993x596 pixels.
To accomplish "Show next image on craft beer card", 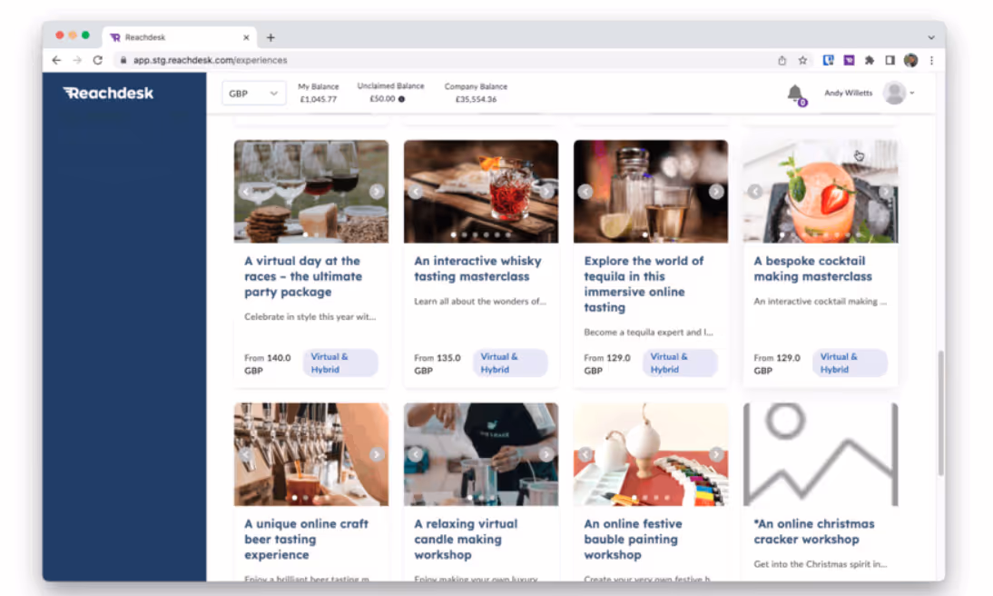I will (377, 454).
